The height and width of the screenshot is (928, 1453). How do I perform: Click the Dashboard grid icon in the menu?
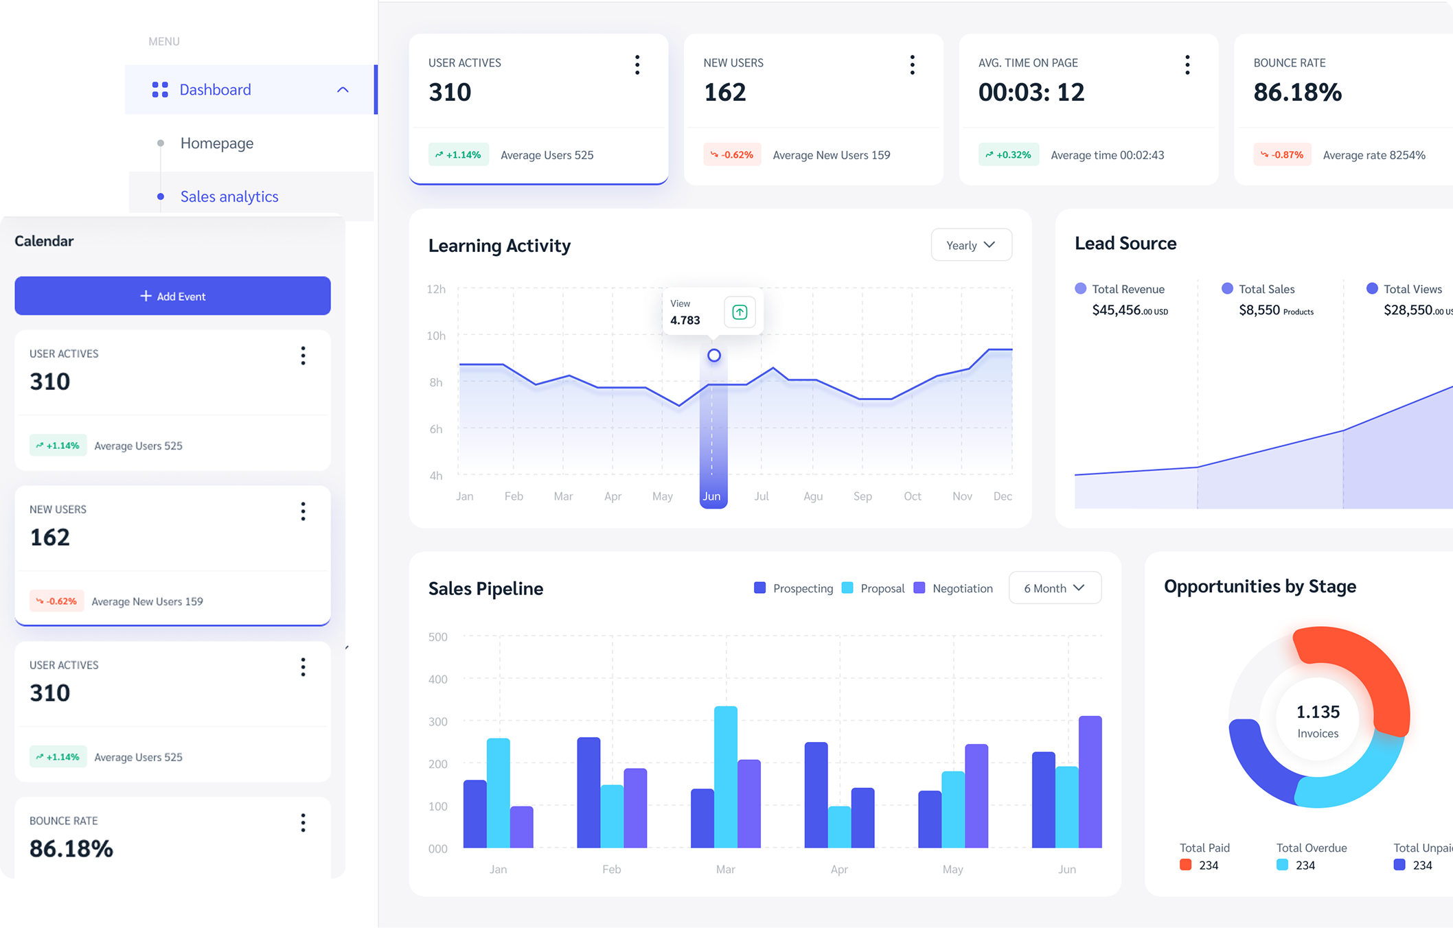pos(160,90)
